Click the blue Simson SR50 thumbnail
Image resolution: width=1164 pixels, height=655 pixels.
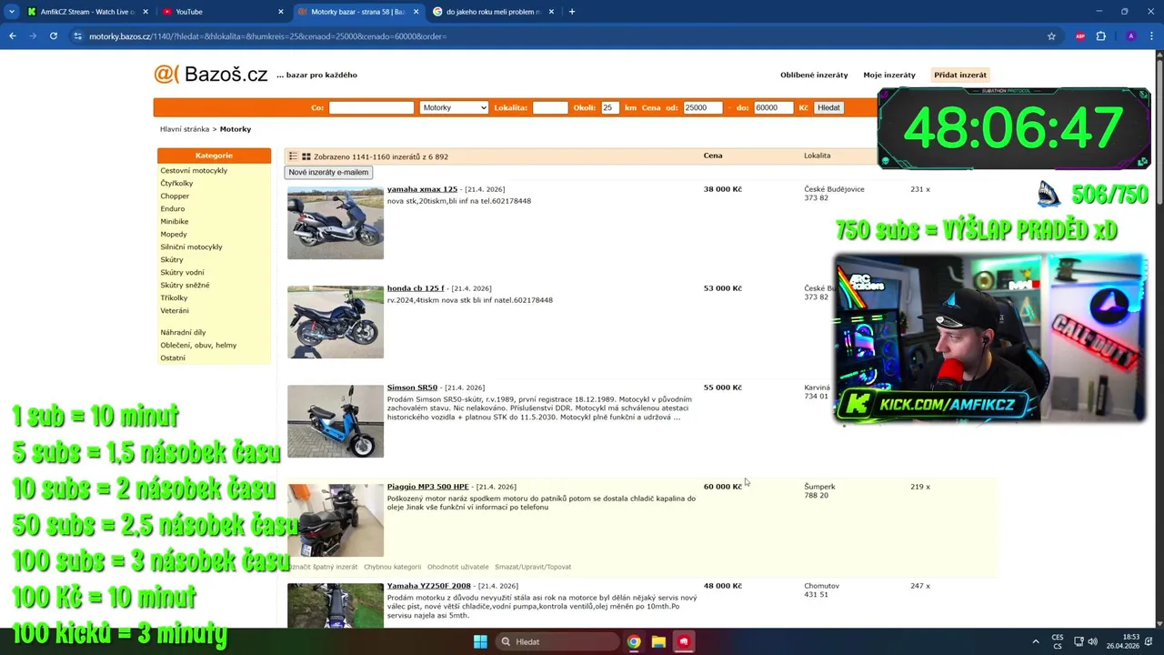click(336, 421)
